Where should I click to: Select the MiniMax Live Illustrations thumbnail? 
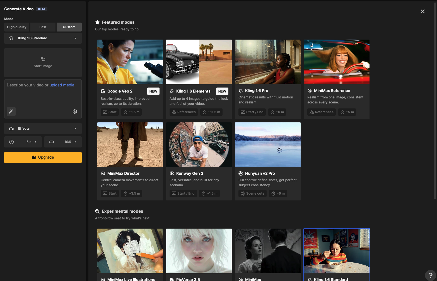pyautogui.click(x=130, y=251)
